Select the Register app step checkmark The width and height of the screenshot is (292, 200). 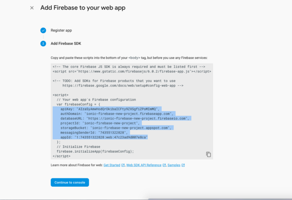point(43,30)
